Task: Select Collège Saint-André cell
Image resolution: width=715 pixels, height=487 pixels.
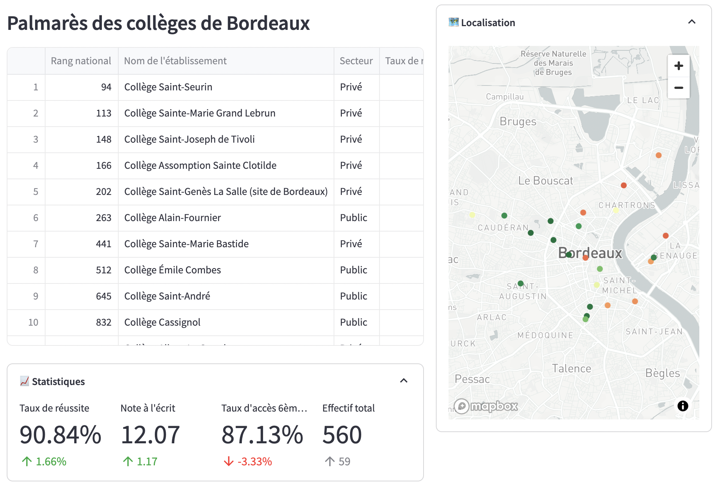Action: pyautogui.click(x=226, y=296)
